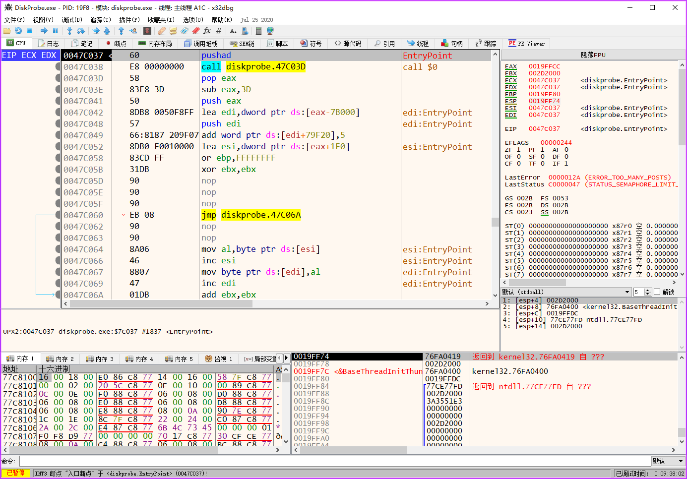
Task: Execute till return with the up-arrow icon
Action: (x=122, y=31)
